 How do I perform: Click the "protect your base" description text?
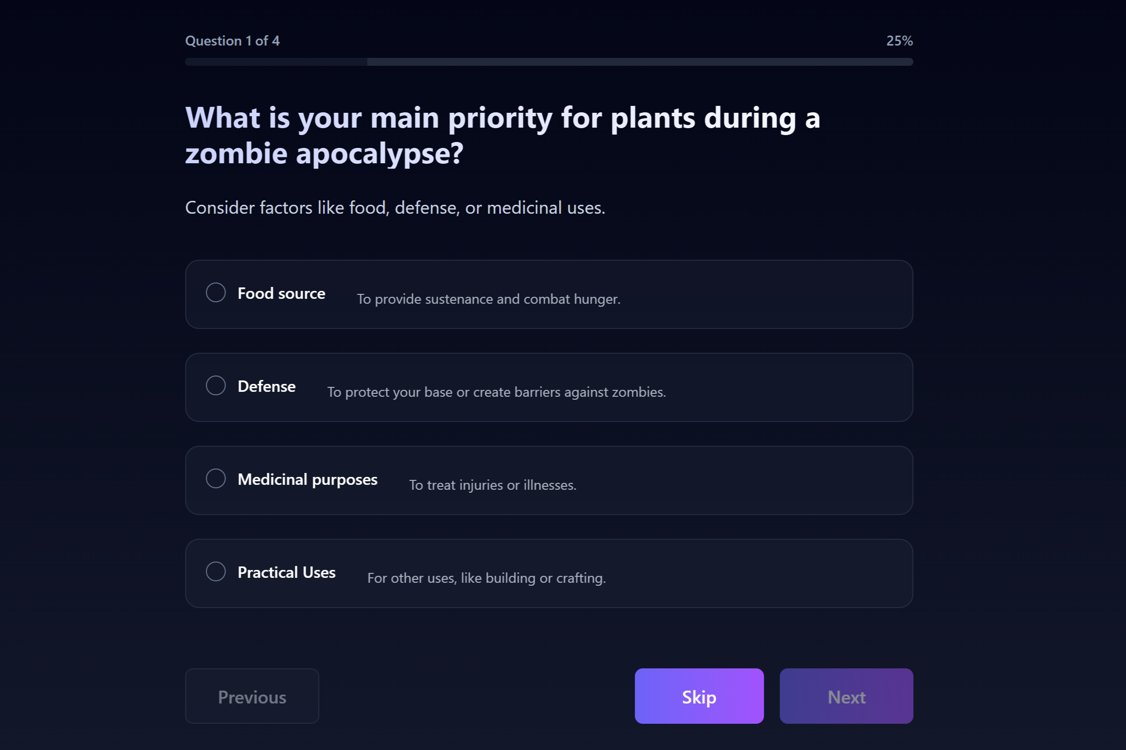(496, 392)
